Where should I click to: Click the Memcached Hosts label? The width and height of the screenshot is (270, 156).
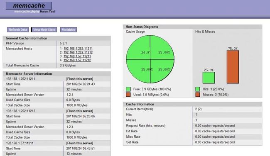pos(19,49)
